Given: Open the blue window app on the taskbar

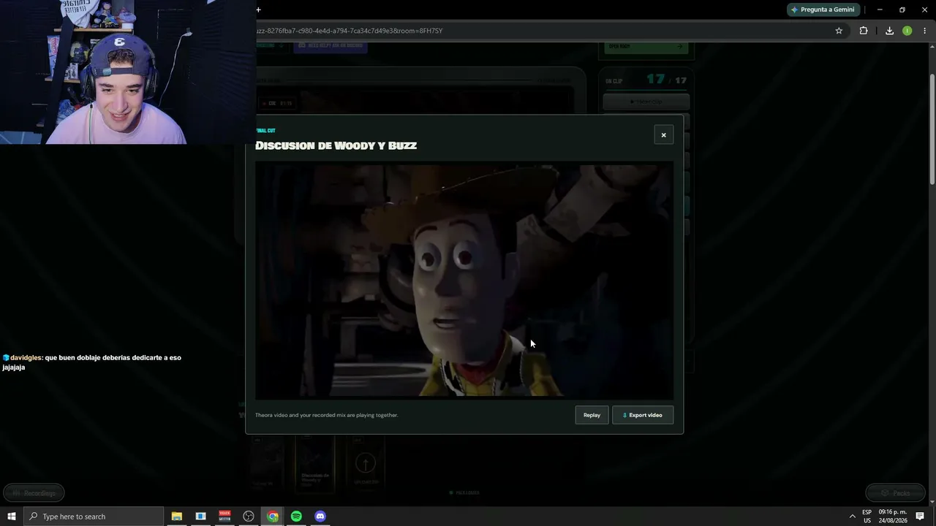Looking at the screenshot, I should (x=200, y=517).
